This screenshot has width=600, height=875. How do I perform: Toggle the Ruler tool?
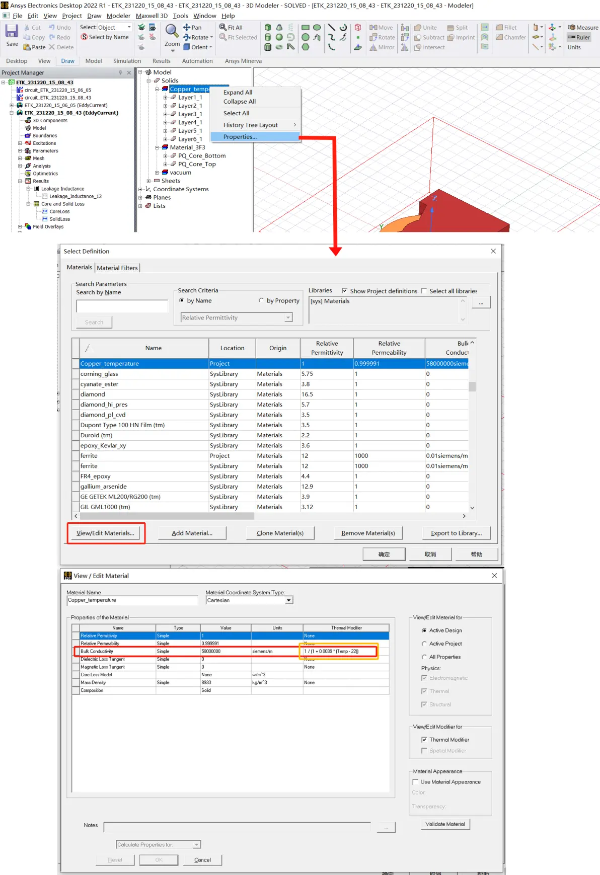579,37
